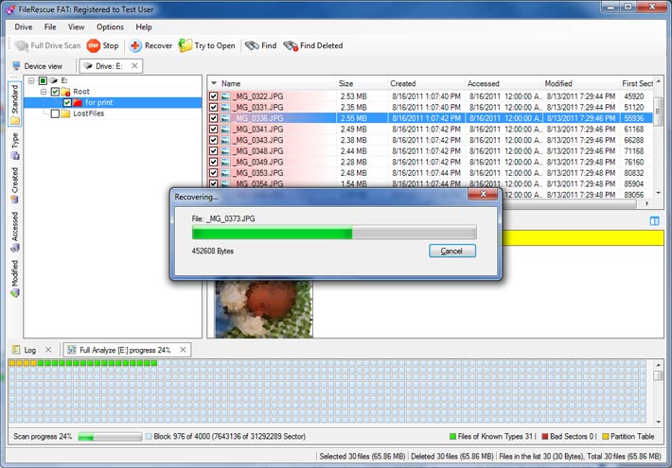Close the Full Analyze progress tab

point(183,350)
